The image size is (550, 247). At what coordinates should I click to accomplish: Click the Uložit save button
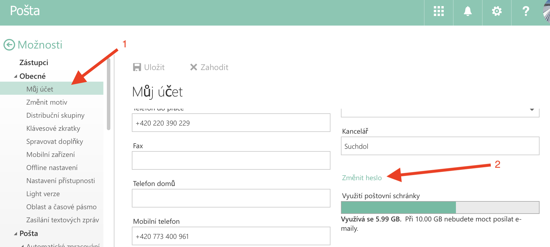click(149, 67)
